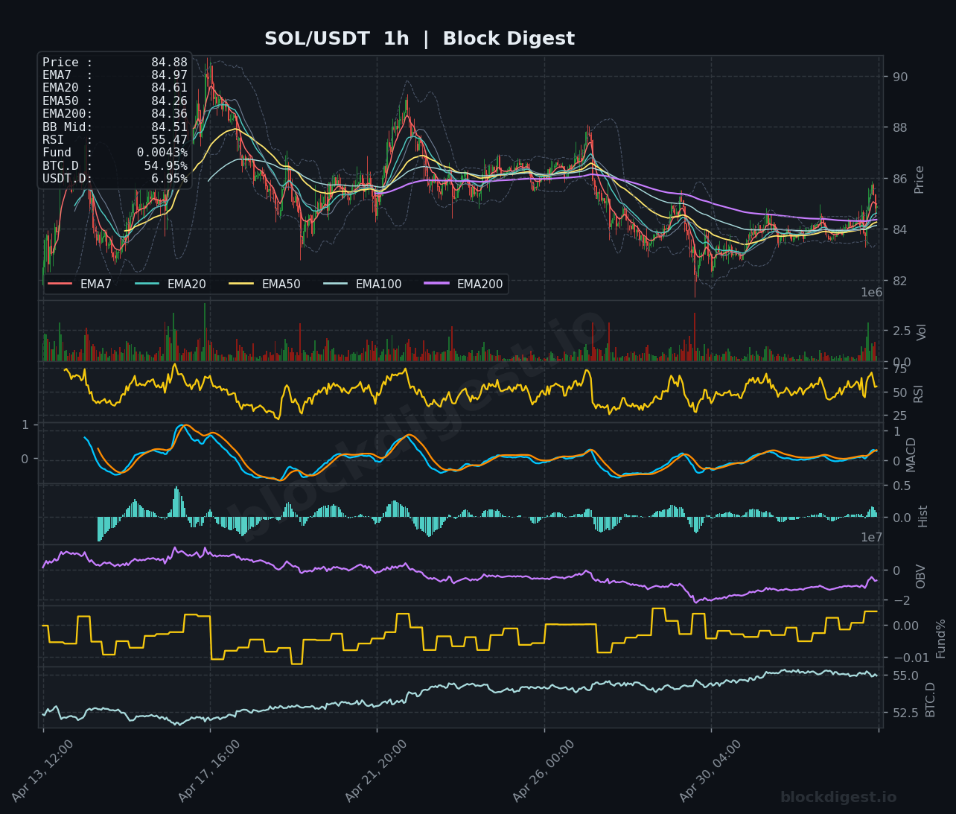This screenshot has width=956, height=814.
Task: Select the EMA20 84.61 row in info box
Action: [x=115, y=88]
